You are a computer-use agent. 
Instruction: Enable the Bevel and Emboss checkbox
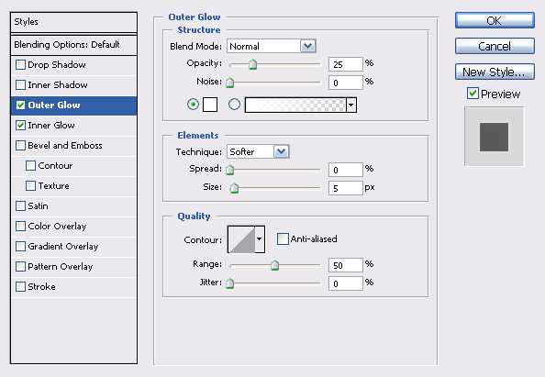coord(20,145)
